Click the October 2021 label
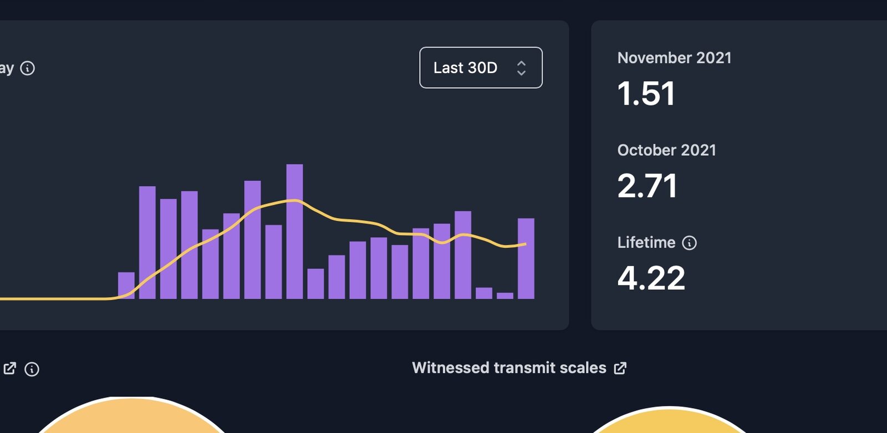 [x=666, y=150]
